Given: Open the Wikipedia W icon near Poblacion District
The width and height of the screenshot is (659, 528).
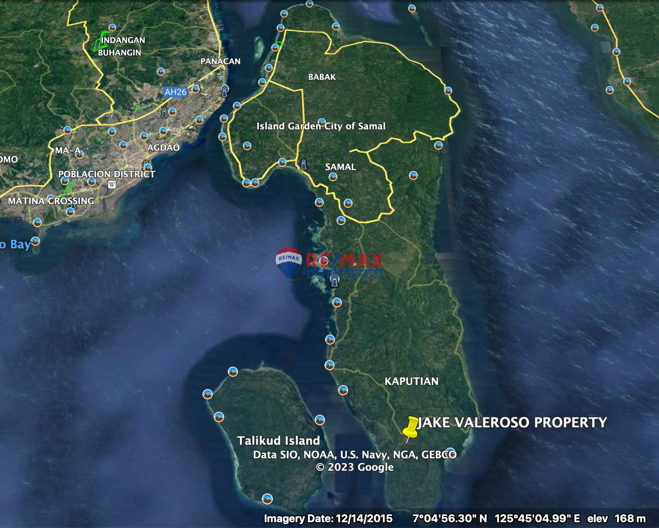Looking at the screenshot, I should click(112, 185).
